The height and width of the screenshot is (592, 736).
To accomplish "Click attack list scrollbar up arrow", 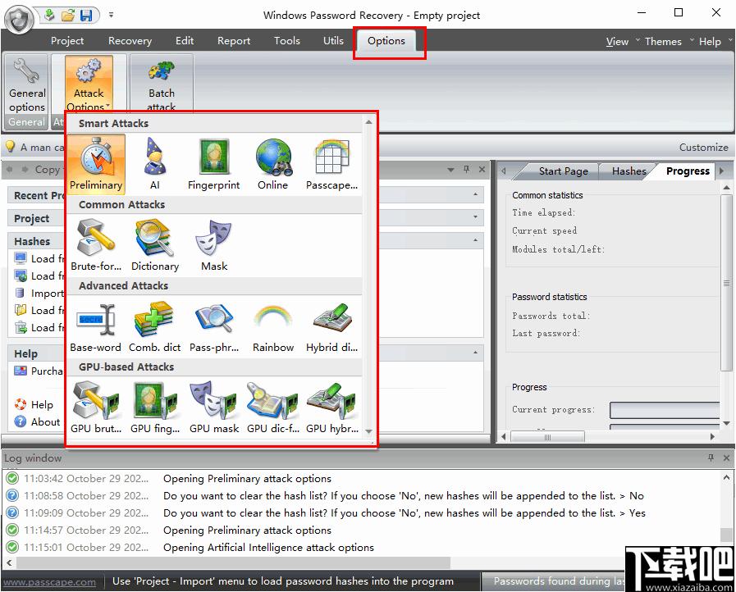I will 369,122.
